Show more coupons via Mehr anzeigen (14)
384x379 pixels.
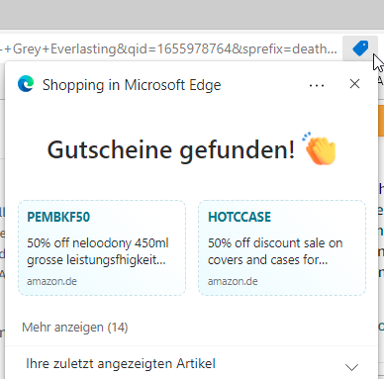point(75,328)
